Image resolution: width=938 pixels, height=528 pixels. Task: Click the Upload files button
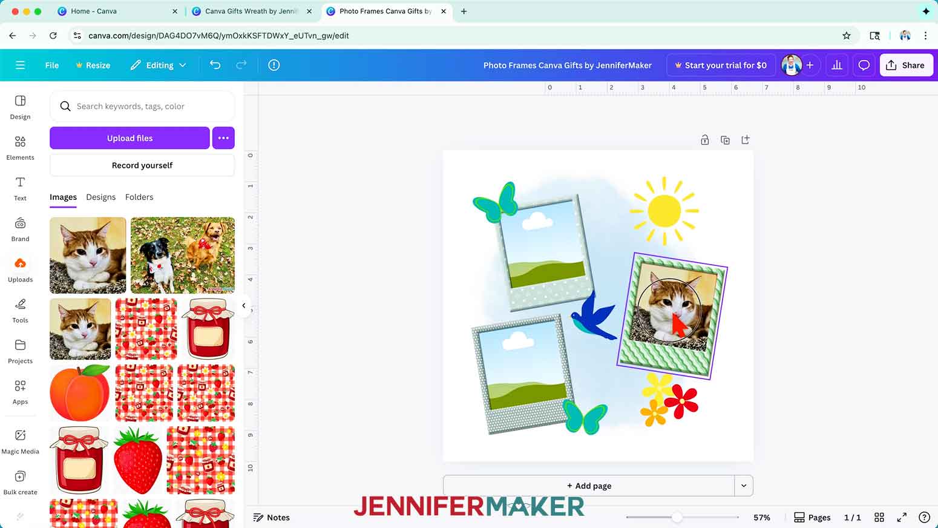click(x=130, y=138)
